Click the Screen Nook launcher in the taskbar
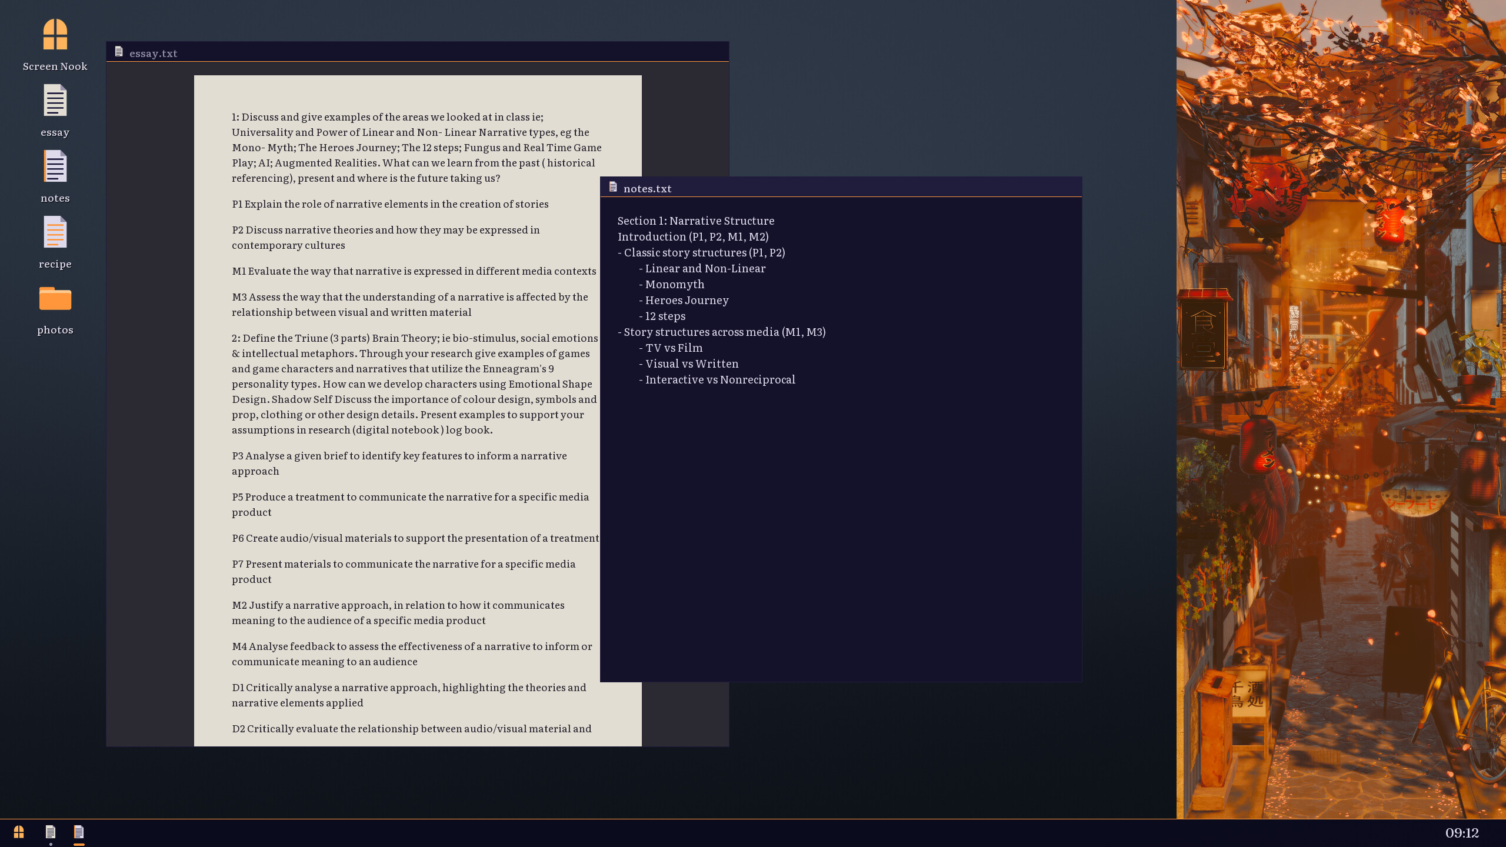Viewport: 1506px width, 847px height. point(19,832)
